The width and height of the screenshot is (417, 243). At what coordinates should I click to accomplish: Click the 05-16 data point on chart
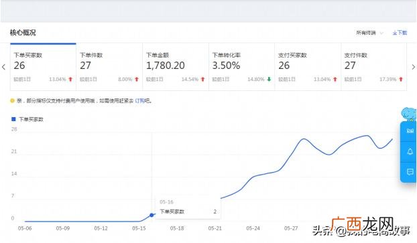pyautogui.click(x=152, y=215)
